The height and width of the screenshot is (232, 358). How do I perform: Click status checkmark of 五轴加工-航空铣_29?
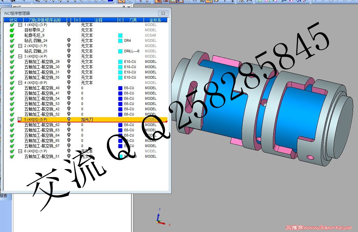click(x=12, y=62)
